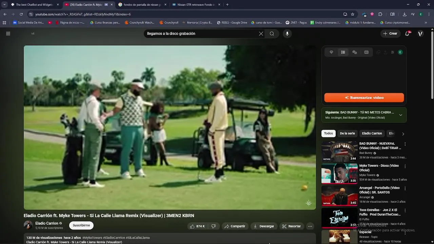Click the browser address bar URL
Viewport: 434px width, 244px height.
click(83, 14)
